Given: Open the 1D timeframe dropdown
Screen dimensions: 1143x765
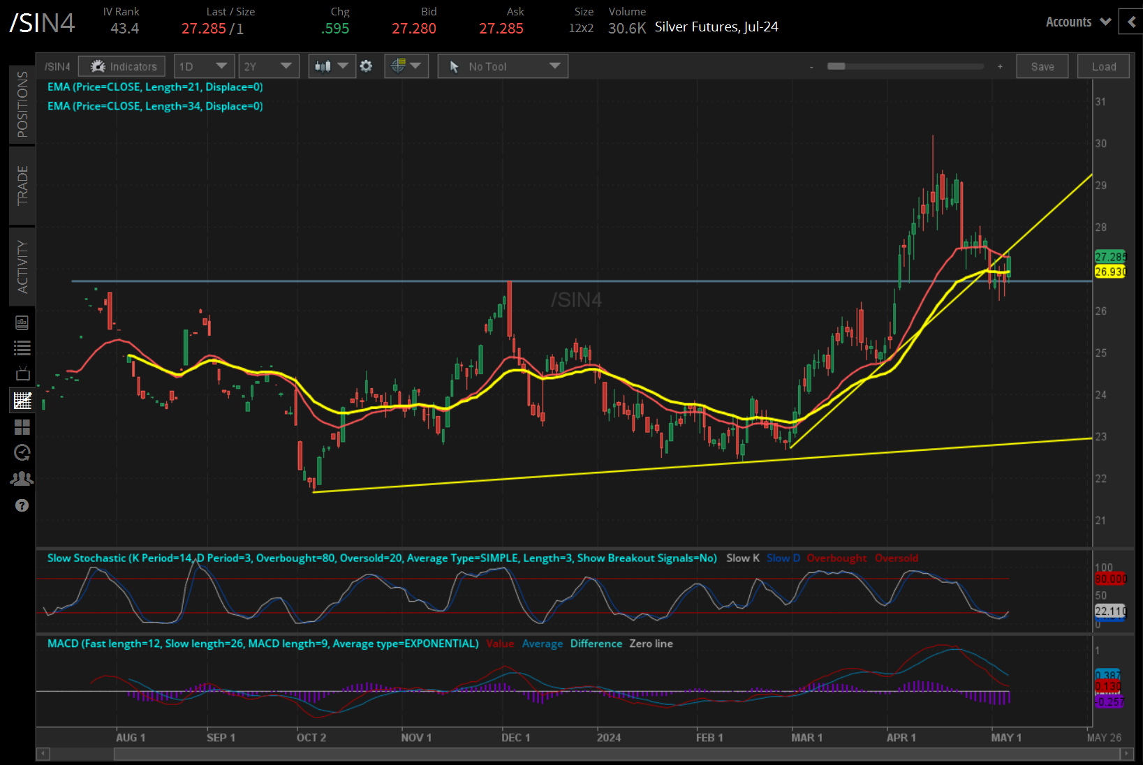Looking at the screenshot, I should [204, 66].
